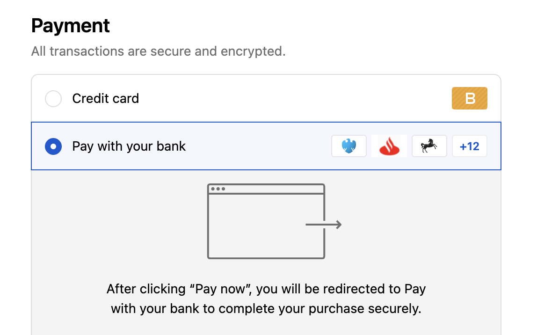Click the browser redirect illustration
Screen dimensions: 537x335
[x=266, y=221]
